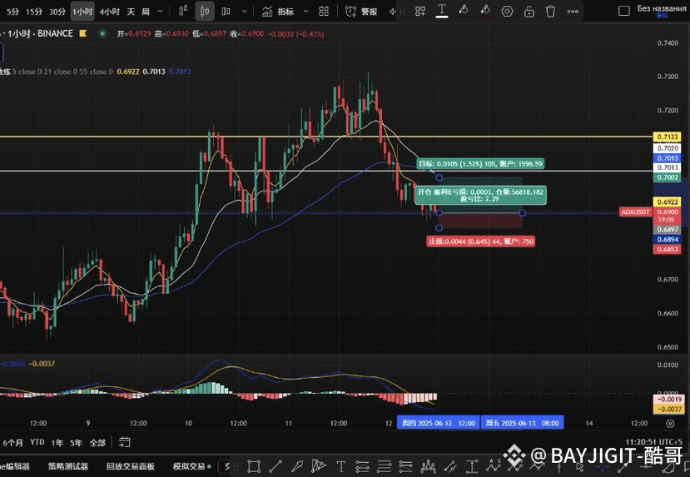Select the 1小时 timeframe

pyautogui.click(x=82, y=12)
